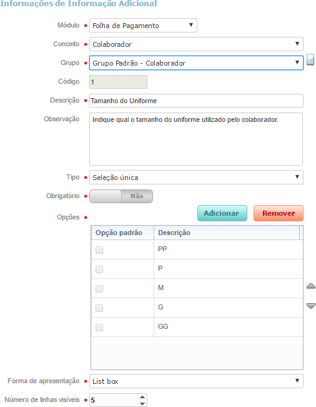Check default option box for G

[99, 308]
